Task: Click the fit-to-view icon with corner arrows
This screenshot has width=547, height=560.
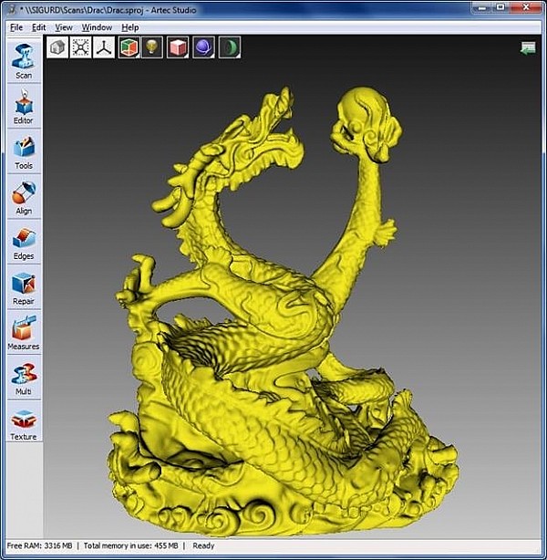Action: pyautogui.click(x=81, y=47)
